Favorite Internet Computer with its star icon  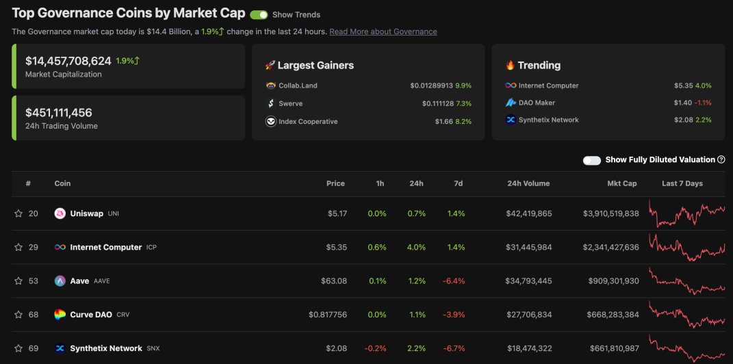pyautogui.click(x=18, y=247)
